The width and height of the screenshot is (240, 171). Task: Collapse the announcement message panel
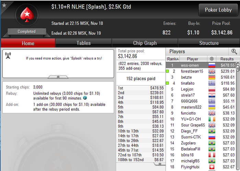(58, 77)
